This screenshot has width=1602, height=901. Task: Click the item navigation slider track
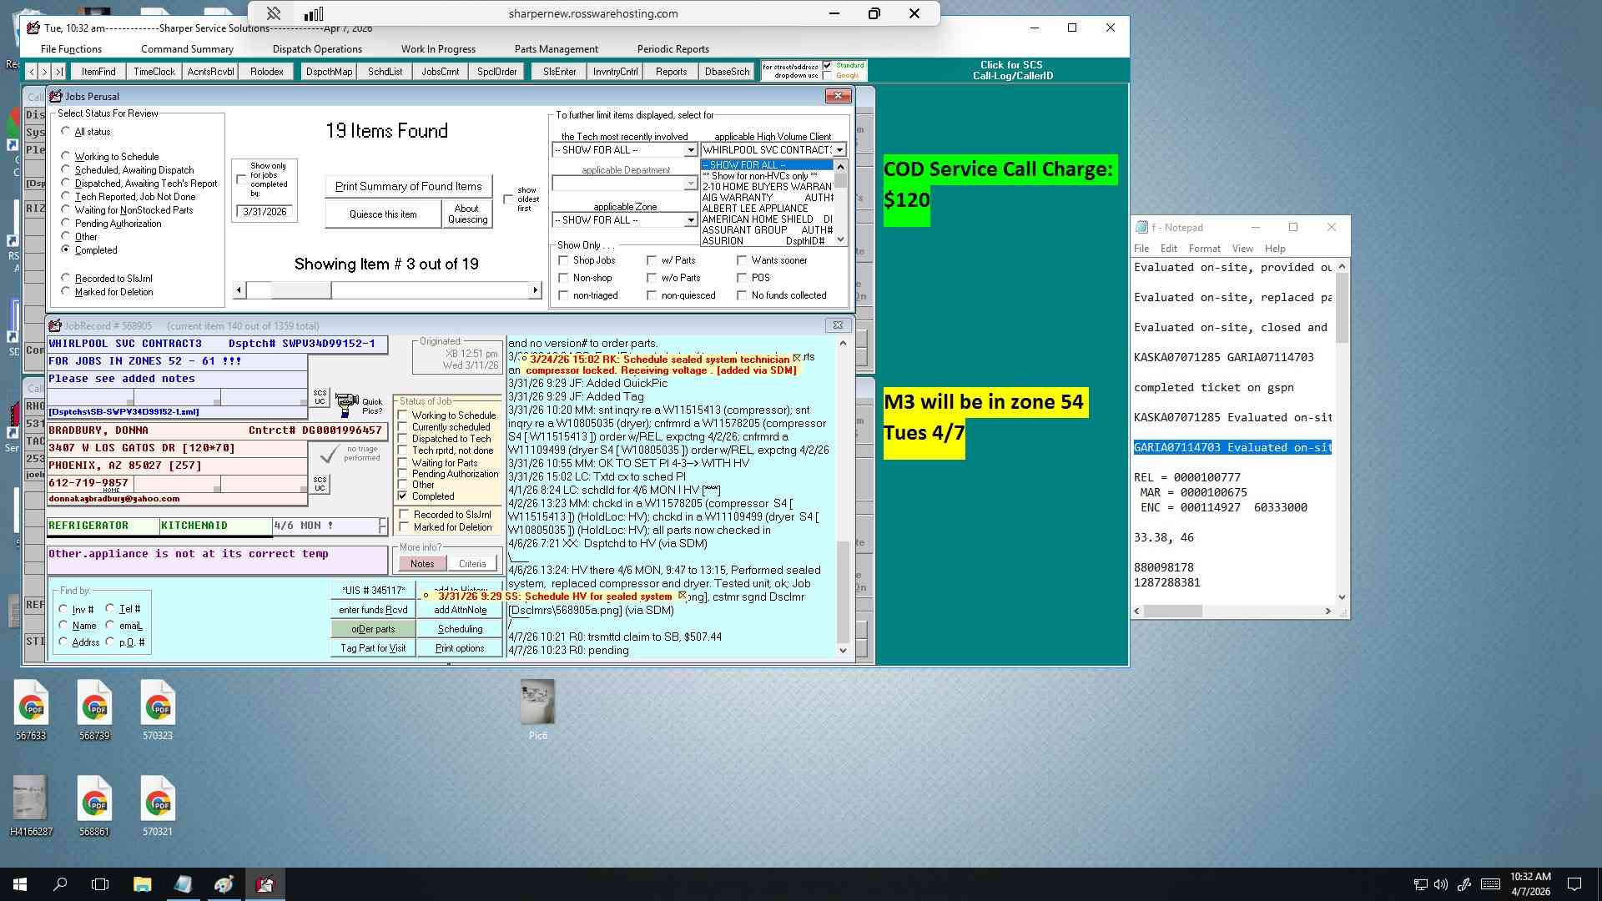click(387, 290)
